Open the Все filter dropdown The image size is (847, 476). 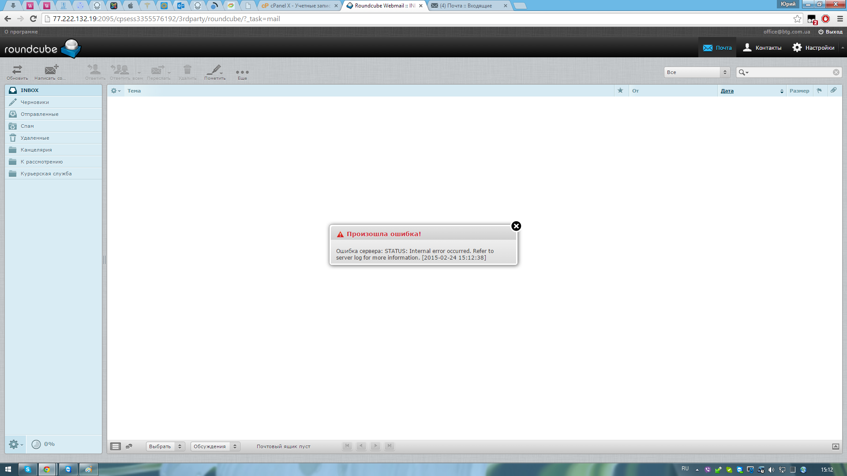pyautogui.click(x=697, y=72)
